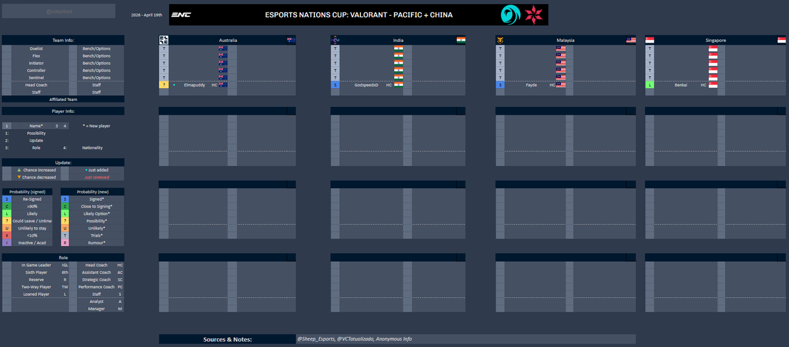789x347 pixels.
Task: Click green 'L' status cell for Benkai
Action: 650,85
